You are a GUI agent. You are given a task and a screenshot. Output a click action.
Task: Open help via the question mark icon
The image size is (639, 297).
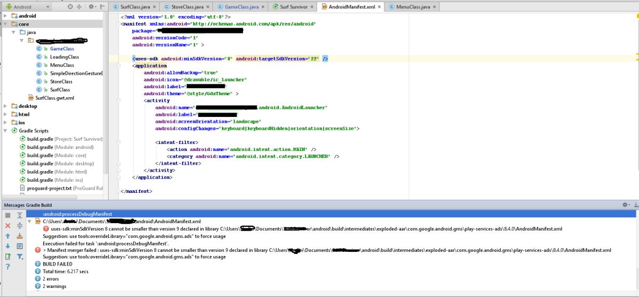click(7, 267)
